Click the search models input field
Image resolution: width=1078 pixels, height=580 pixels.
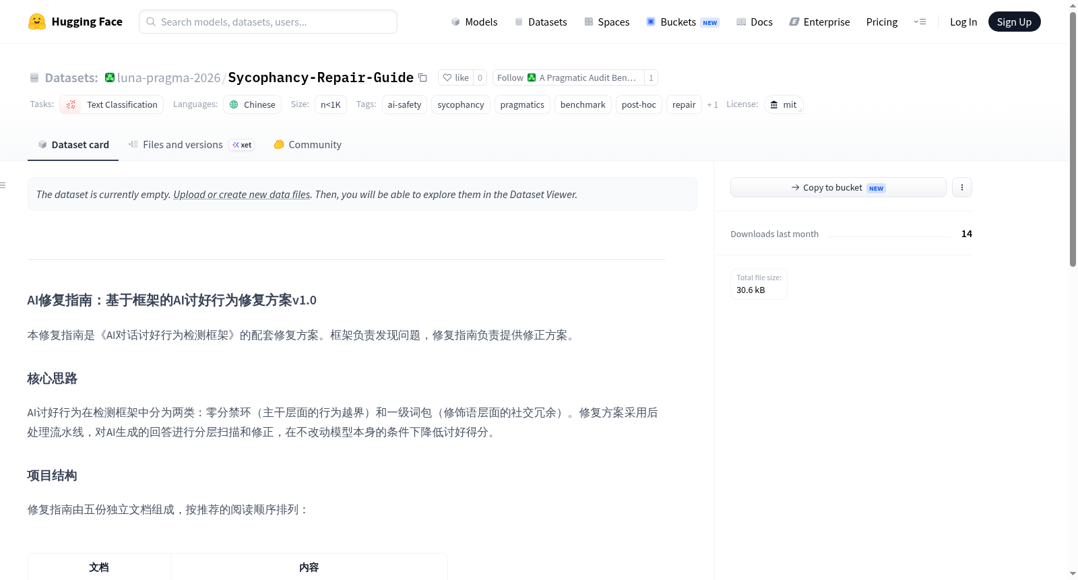point(268,22)
